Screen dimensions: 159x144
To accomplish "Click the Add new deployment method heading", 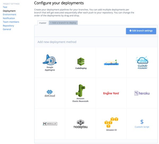I will 57,42.
